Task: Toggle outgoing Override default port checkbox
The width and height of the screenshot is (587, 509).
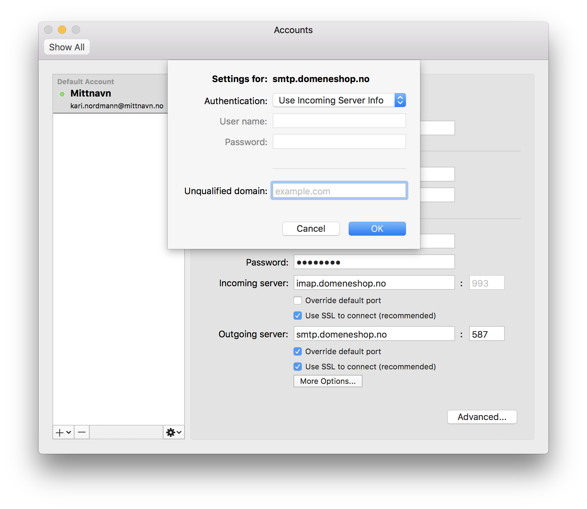Action: point(298,351)
